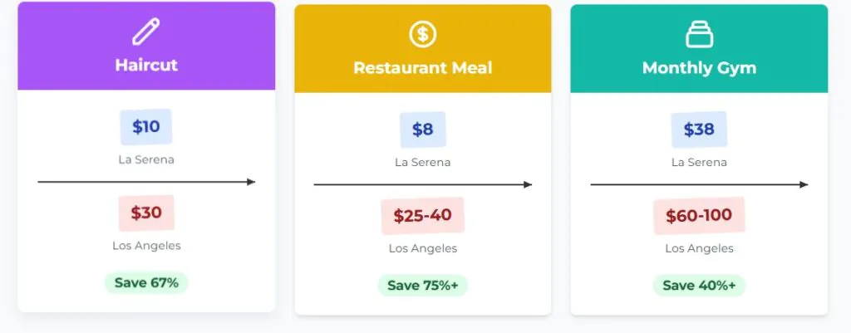Click the Los Angeles label under $60-100
This screenshot has width=851, height=333.
pyautogui.click(x=699, y=248)
